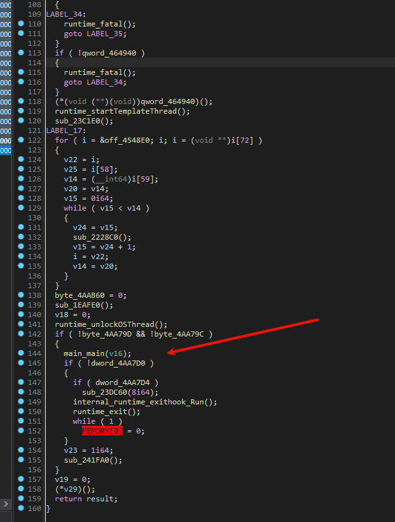Click result in the return statement

pos(100,499)
